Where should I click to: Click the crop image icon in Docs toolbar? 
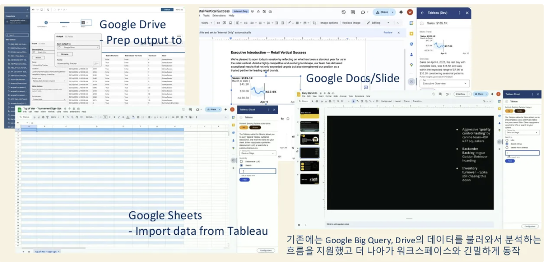(x=314, y=23)
